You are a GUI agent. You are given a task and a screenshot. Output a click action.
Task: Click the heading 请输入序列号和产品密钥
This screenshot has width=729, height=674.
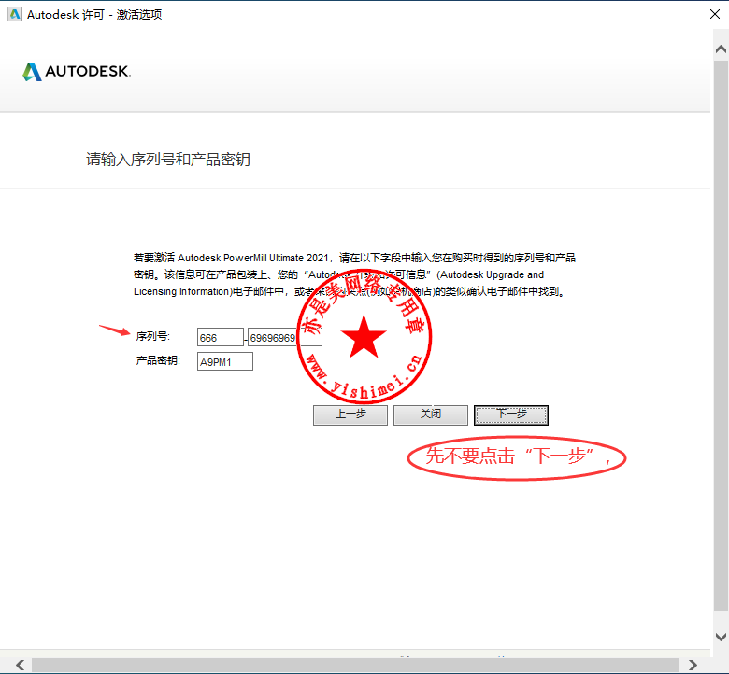(168, 160)
